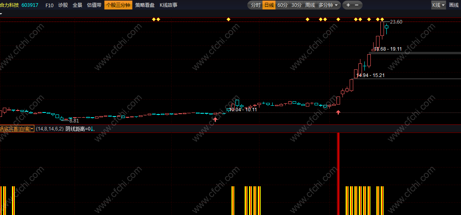Open the 策略看盘 strategy view
This screenshot has width=461, height=215.
point(144,5)
